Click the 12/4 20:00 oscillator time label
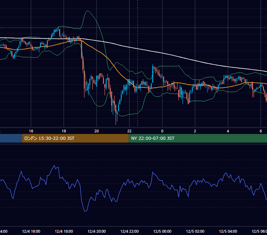The width and height of the screenshot is (267, 235). coord(97,231)
